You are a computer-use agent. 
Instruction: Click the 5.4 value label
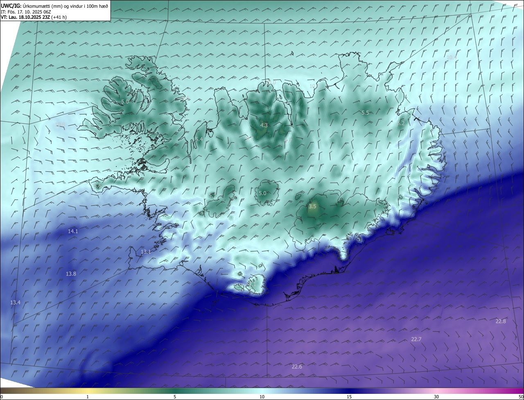[199, 139]
